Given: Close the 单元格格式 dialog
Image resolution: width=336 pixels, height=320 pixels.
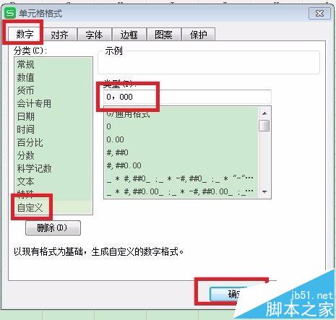Looking at the screenshot, I should click(x=319, y=13).
